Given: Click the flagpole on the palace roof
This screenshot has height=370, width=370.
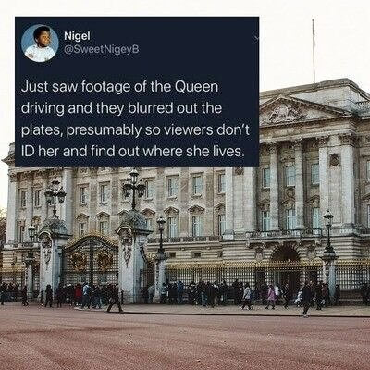Looking at the screenshot, I should [x=314, y=51].
